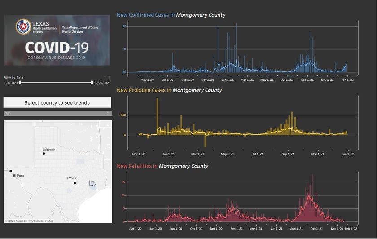Click the date slider end handle at 12/29/2021
Image resolution: width=377 pixels, height=239 pixels.
[x=92, y=83]
